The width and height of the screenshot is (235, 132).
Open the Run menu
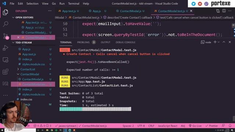(x=62, y=4)
